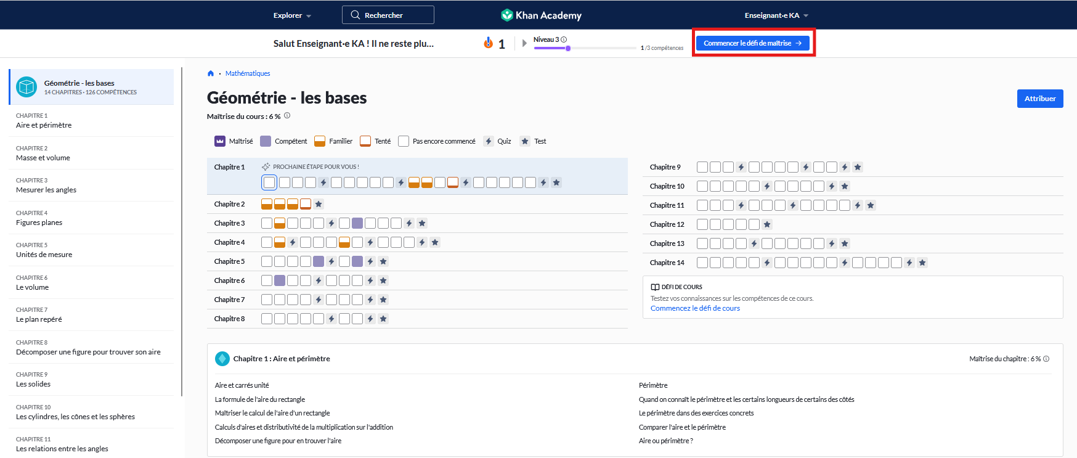The width and height of the screenshot is (1077, 458).
Task: Click the book icon next to Défi de cours
Action: pyautogui.click(x=655, y=287)
